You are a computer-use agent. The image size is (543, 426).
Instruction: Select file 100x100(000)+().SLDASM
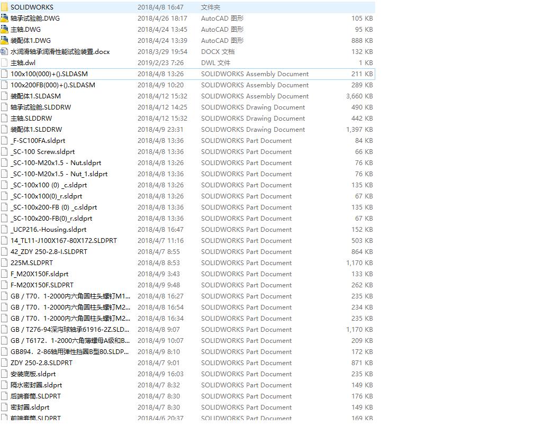coord(49,74)
